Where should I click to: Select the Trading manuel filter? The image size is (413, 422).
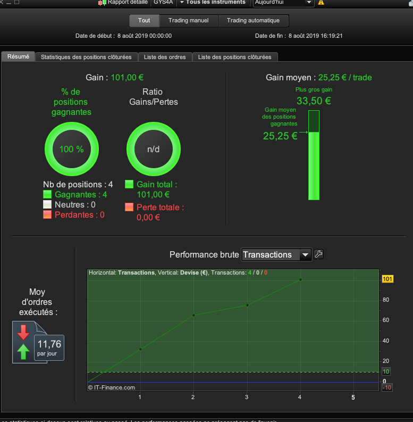pyautogui.click(x=189, y=20)
